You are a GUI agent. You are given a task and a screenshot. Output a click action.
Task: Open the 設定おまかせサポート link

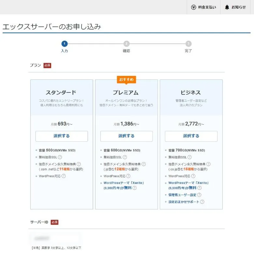click(184, 202)
